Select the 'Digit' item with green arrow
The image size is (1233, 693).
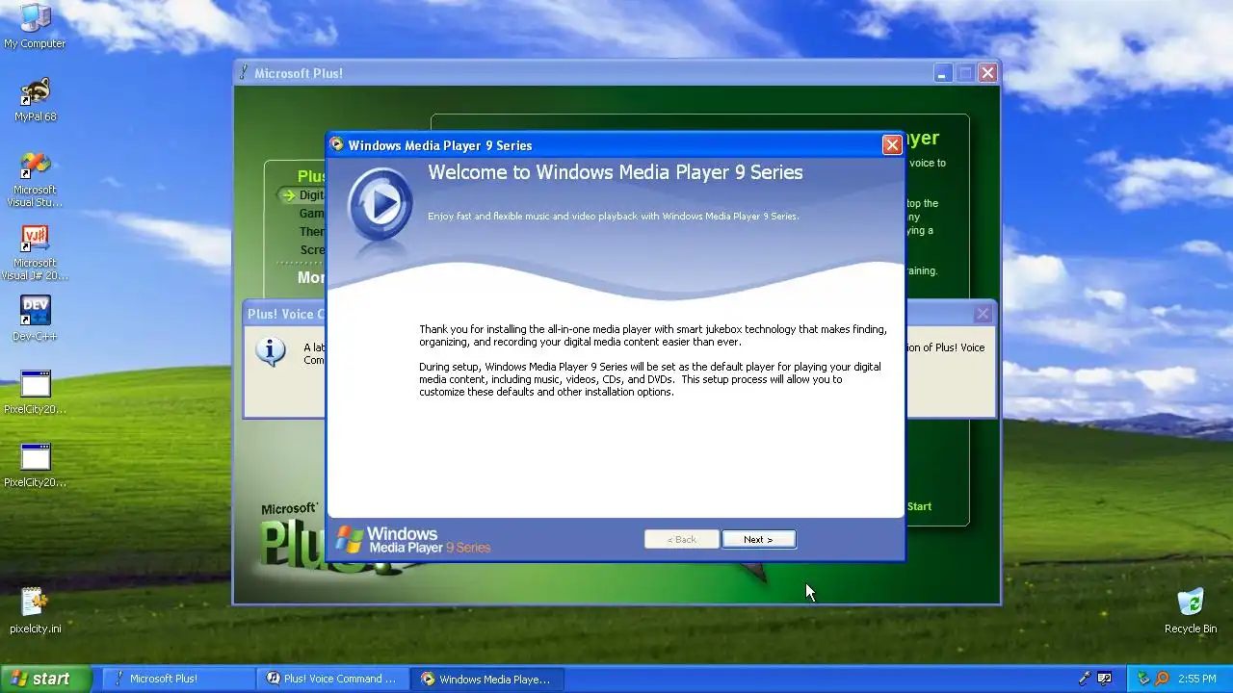click(302, 195)
